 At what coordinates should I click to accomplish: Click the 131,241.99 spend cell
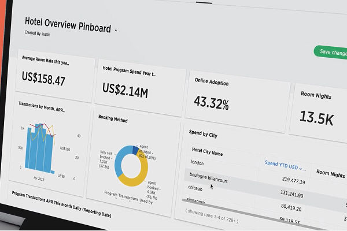click(292, 194)
